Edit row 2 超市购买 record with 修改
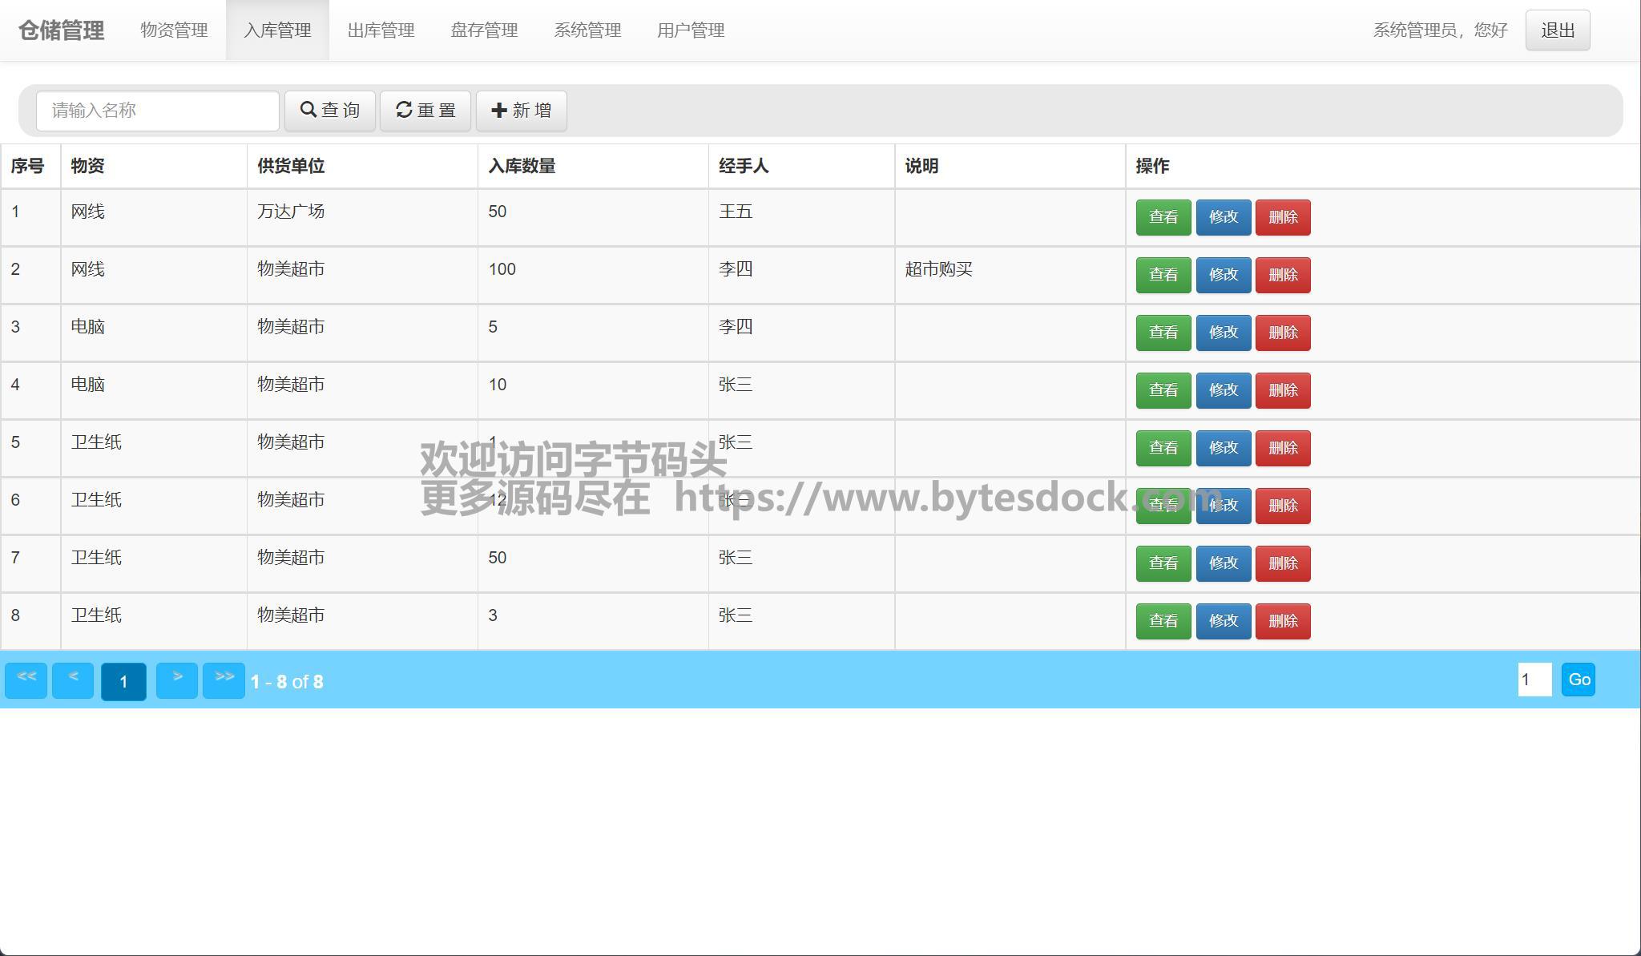This screenshot has height=956, width=1641. pyautogui.click(x=1223, y=275)
